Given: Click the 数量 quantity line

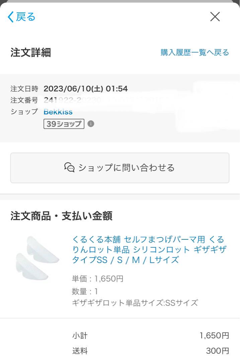Looking at the screenshot, I should click(x=85, y=291).
